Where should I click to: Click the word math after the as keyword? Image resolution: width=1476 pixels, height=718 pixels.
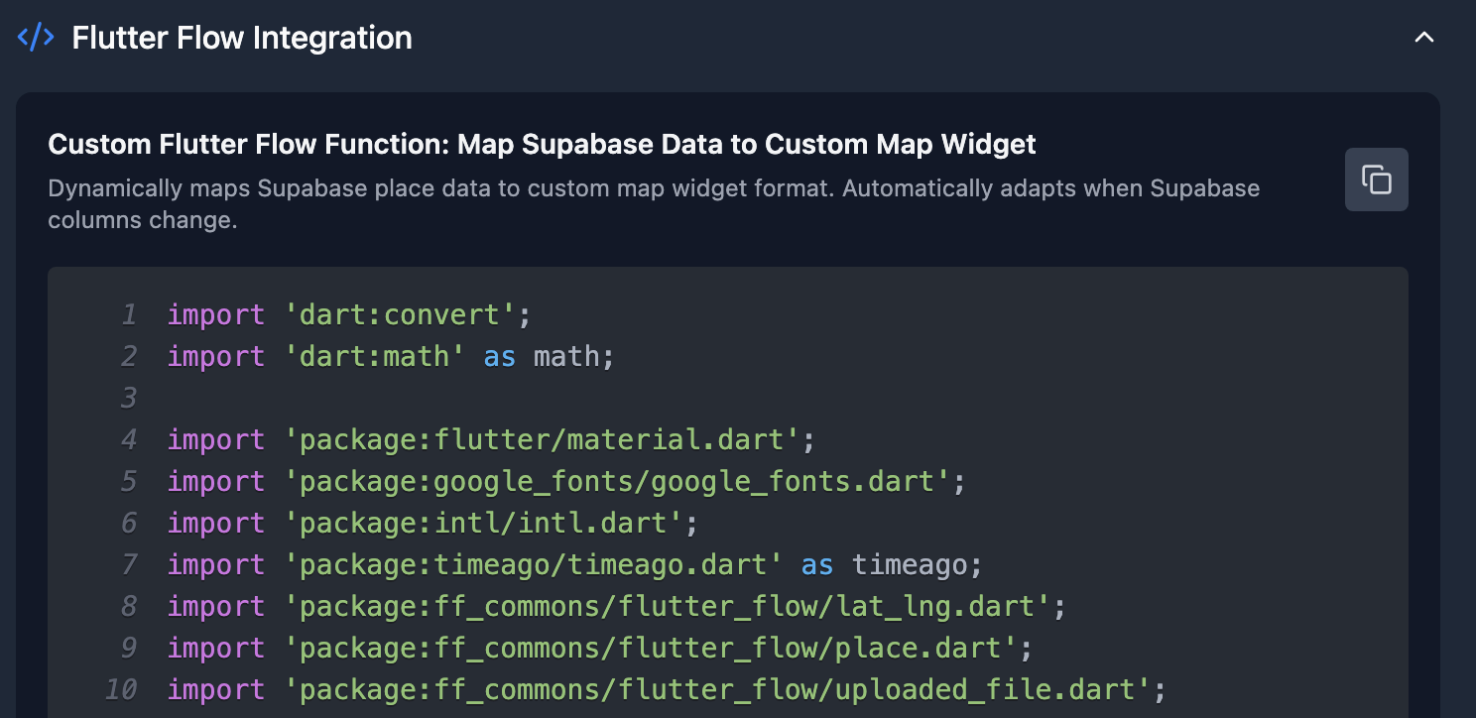(565, 357)
